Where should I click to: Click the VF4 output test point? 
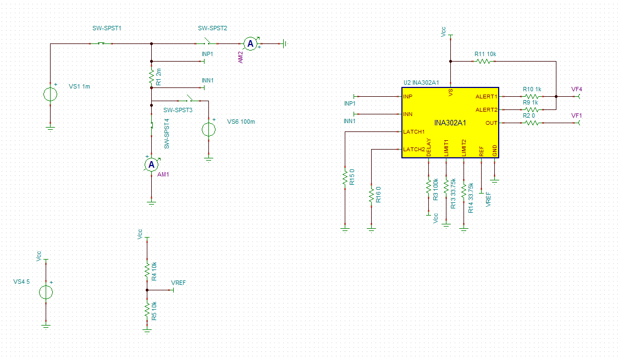tap(577, 96)
